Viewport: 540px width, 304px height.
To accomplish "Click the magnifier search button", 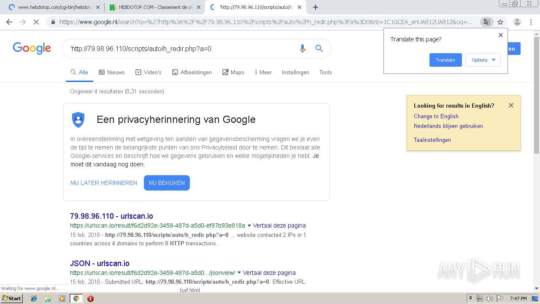I will (x=319, y=49).
